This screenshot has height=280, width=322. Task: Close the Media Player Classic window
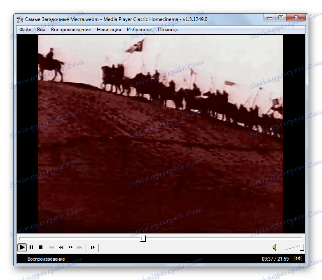tap(296, 18)
